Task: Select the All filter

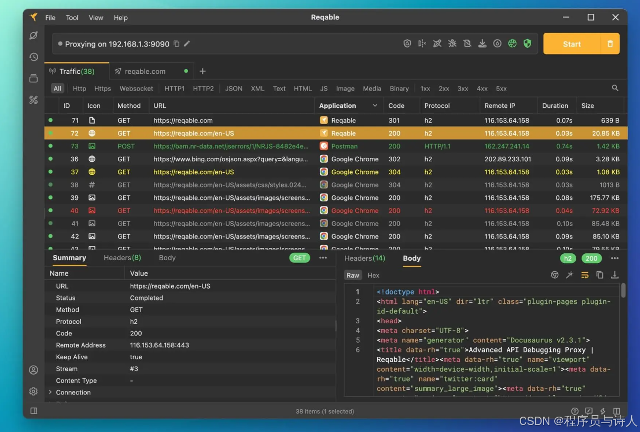Action: point(57,89)
